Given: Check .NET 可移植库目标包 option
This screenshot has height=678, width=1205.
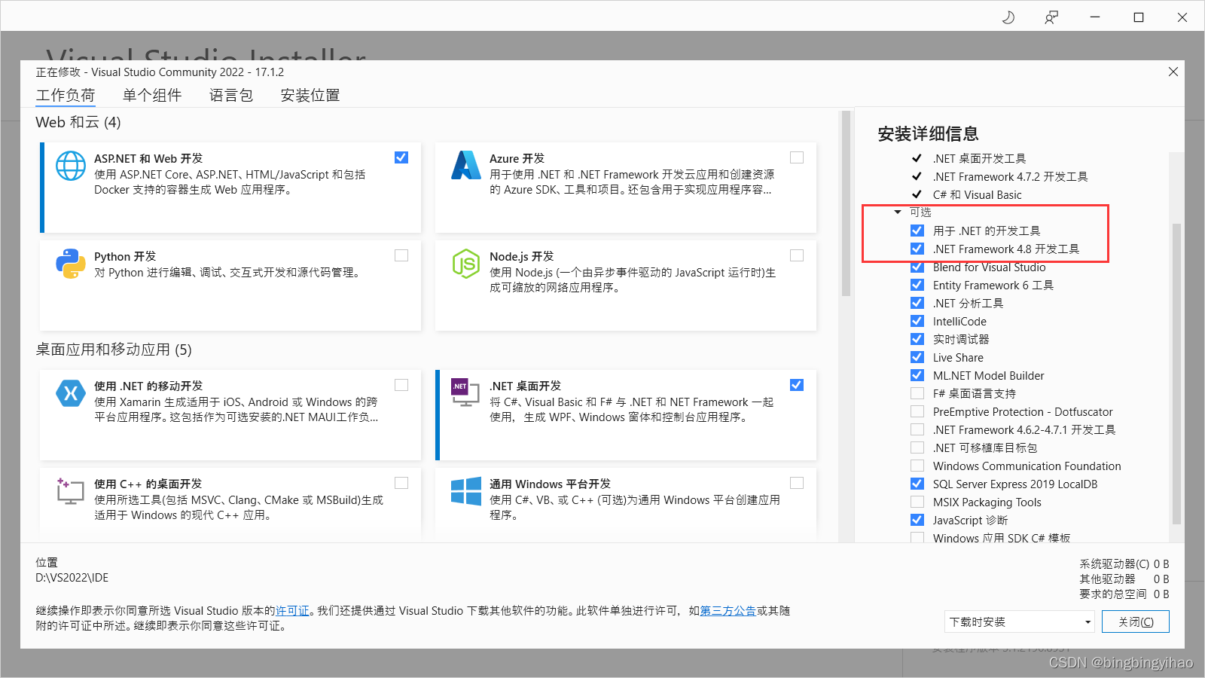Looking at the screenshot, I should [917, 447].
